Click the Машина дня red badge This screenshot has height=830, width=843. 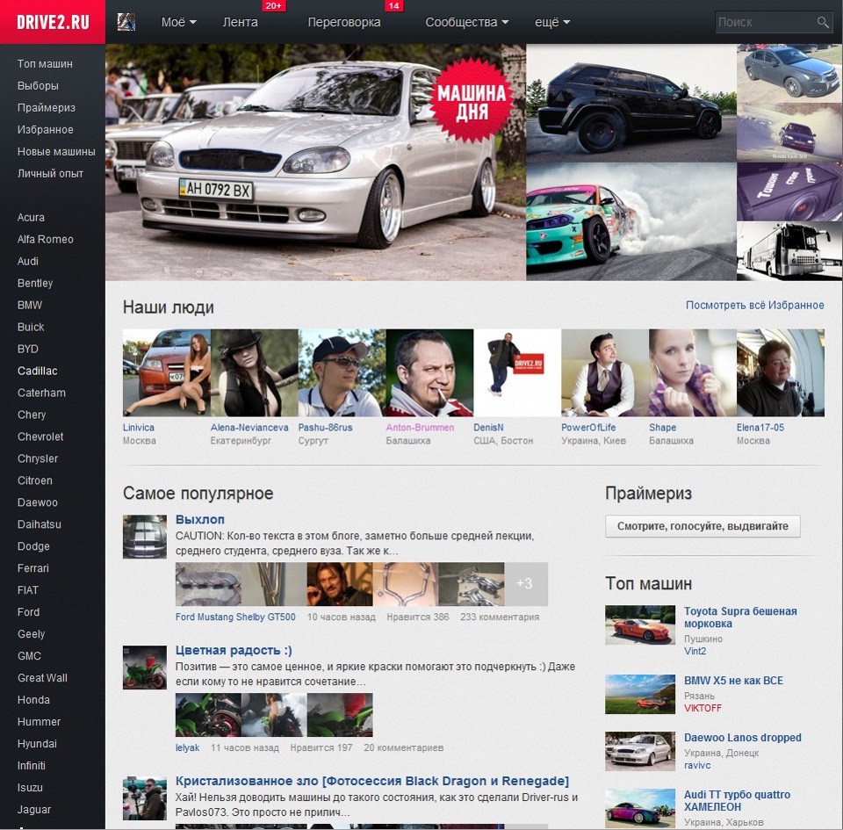(472, 101)
